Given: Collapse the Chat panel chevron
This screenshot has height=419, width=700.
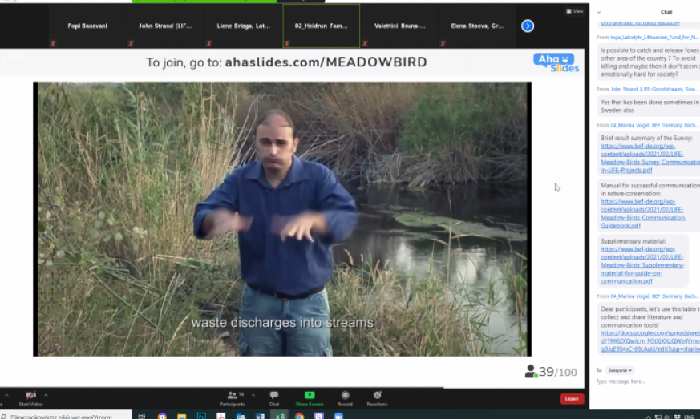Looking at the screenshot, I should pos(599,13).
